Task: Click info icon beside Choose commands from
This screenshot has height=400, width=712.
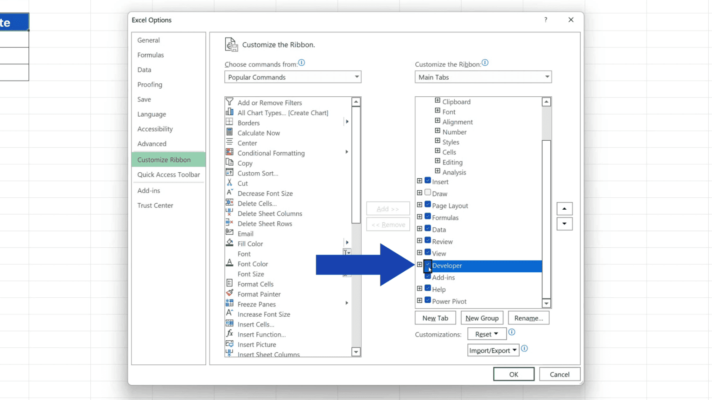Action: point(302,63)
